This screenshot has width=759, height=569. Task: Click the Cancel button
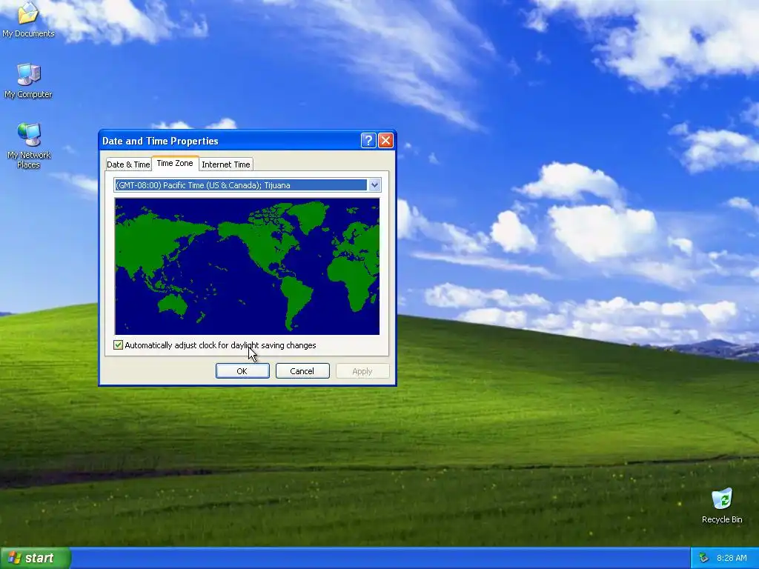coord(302,371)
